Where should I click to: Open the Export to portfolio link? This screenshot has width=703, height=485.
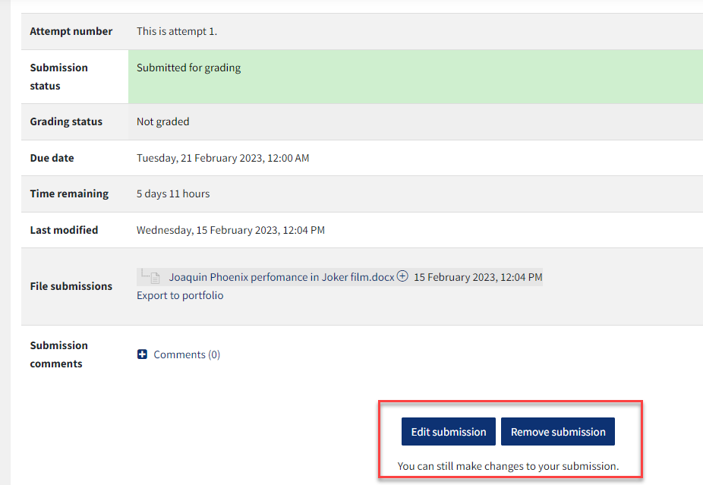pyautogui.click(x=179, y=295)
